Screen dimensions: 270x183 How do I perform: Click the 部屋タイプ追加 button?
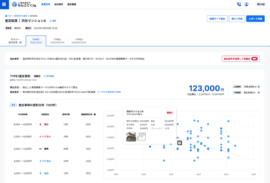coord(217,19)
